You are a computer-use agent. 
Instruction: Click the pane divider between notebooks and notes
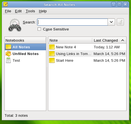click(47, 74)
